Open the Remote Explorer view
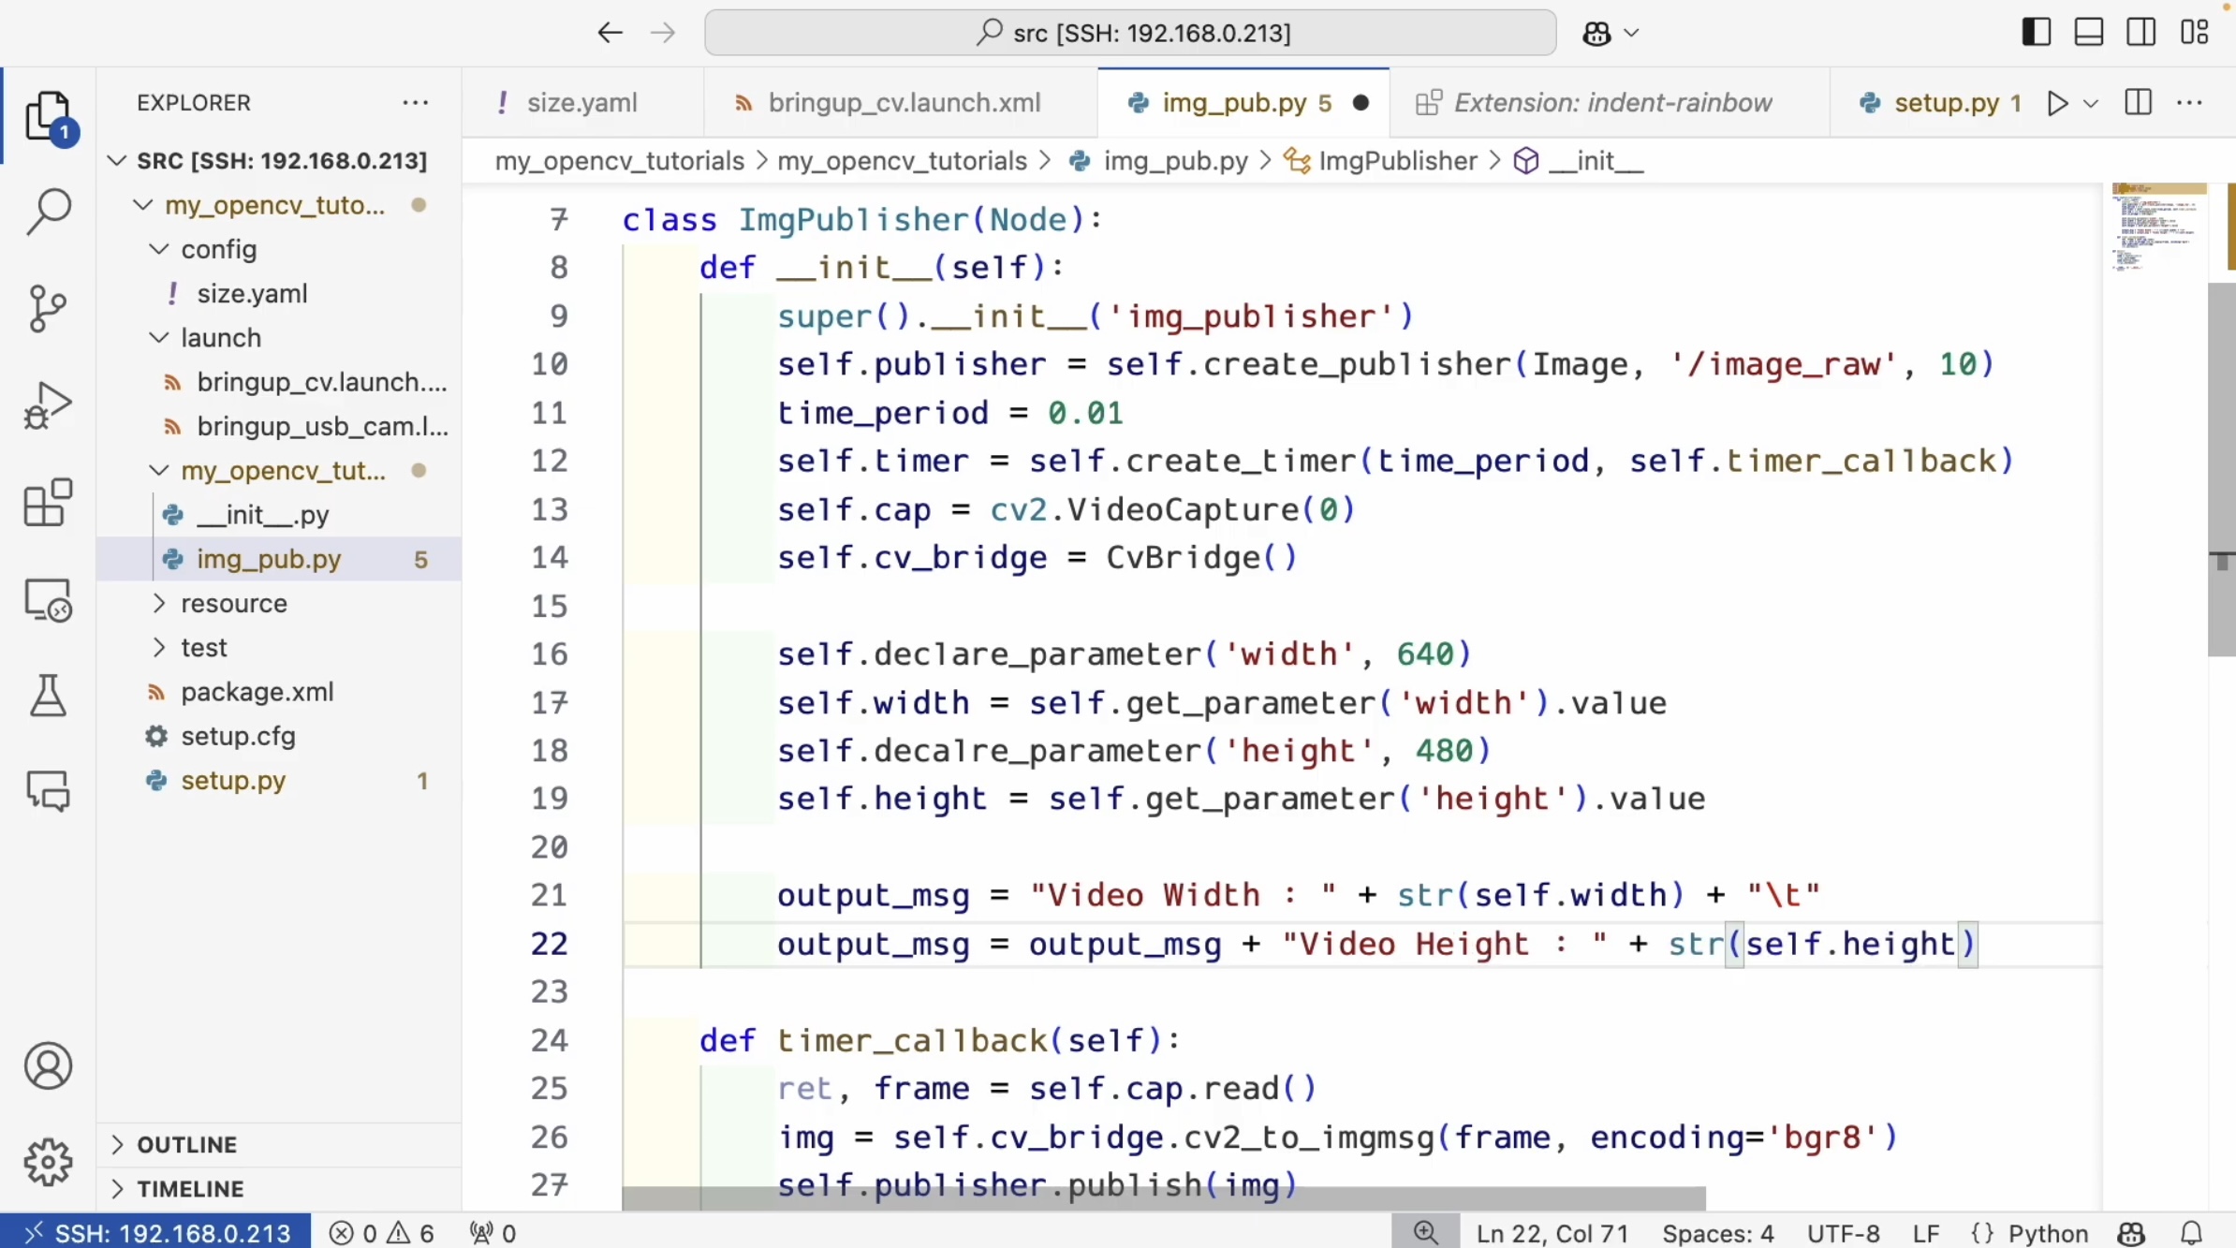Screen dimensions: 2236x1248 (x=48, y=599)
